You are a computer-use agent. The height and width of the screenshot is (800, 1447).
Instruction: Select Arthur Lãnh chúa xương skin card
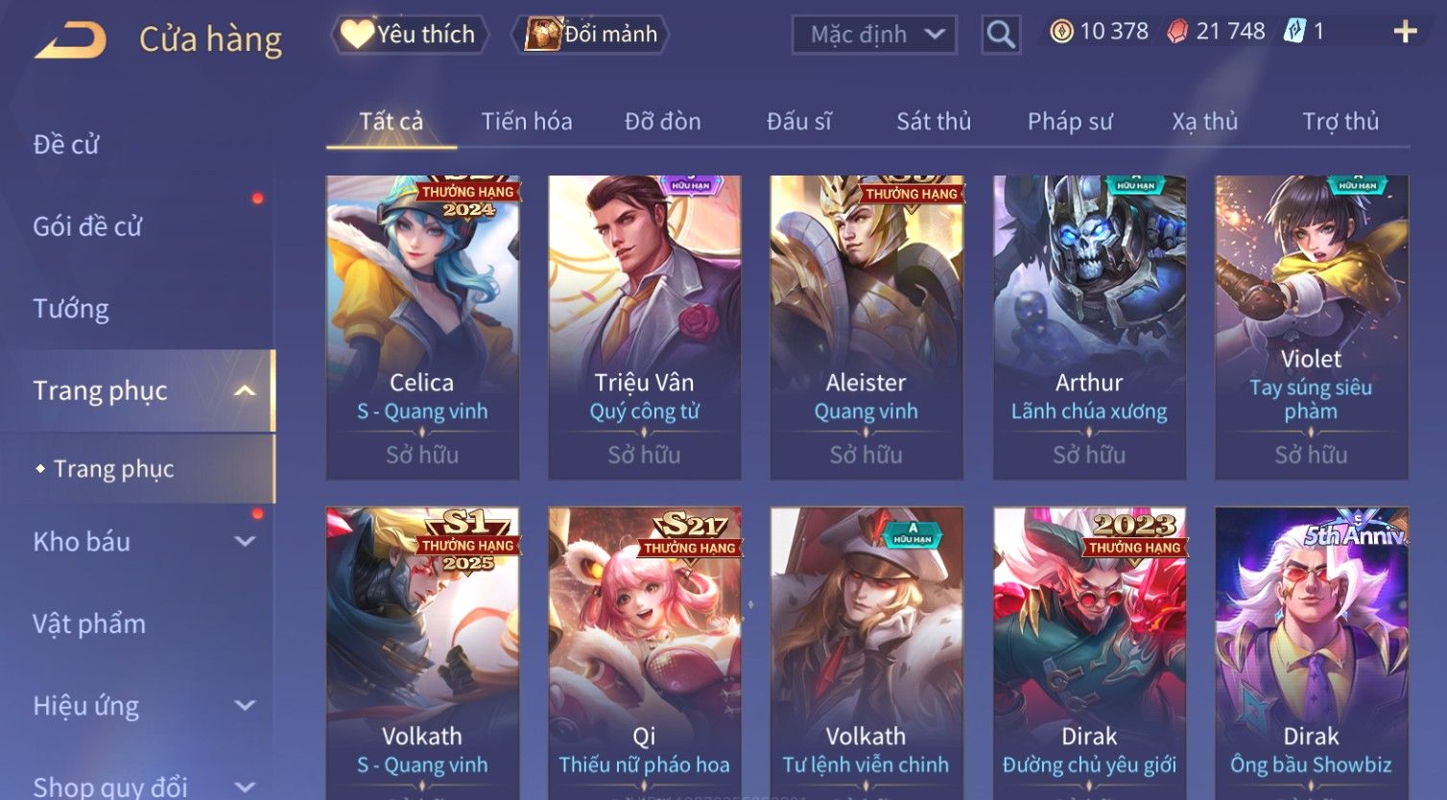coord(1089,327)
